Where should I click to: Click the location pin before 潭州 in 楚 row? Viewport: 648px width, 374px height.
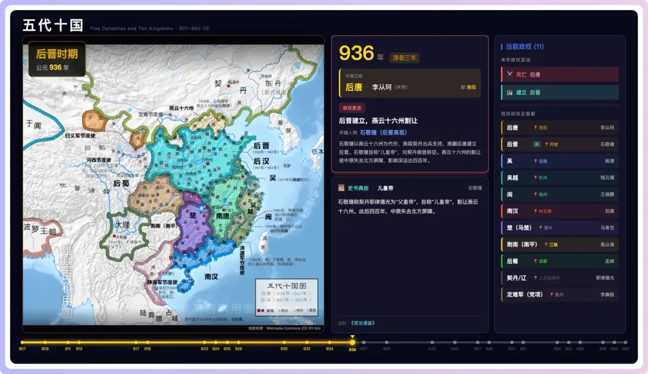(x=541, y=228)
